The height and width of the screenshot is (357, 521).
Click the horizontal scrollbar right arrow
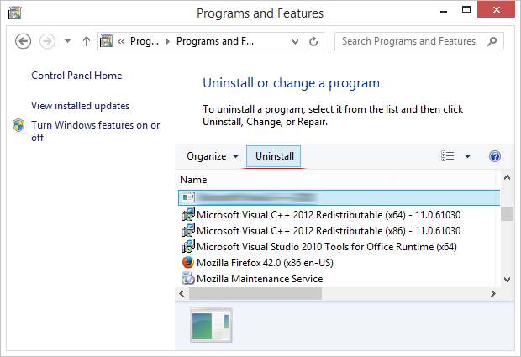point(493,293)
